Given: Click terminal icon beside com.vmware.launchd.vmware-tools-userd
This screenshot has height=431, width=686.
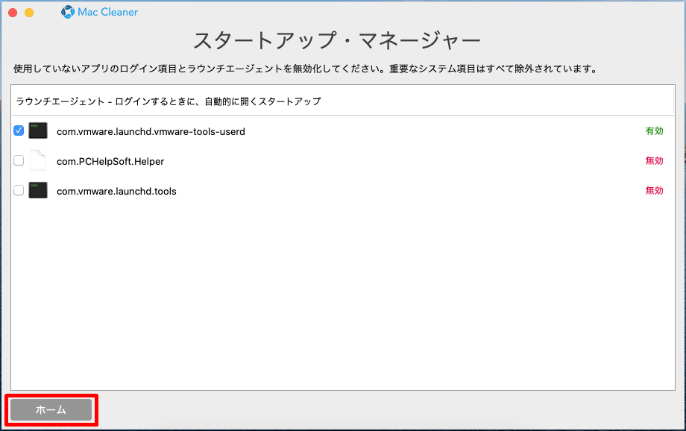Looking at the screenshot, I should [38, 130].
